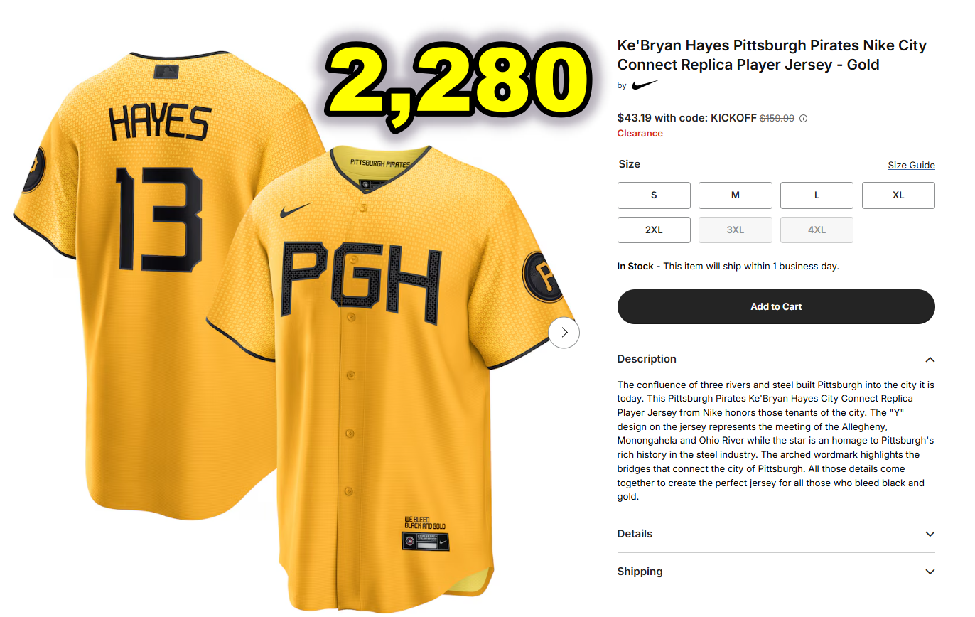Open the Size Guide link

[x=911, y=165]
